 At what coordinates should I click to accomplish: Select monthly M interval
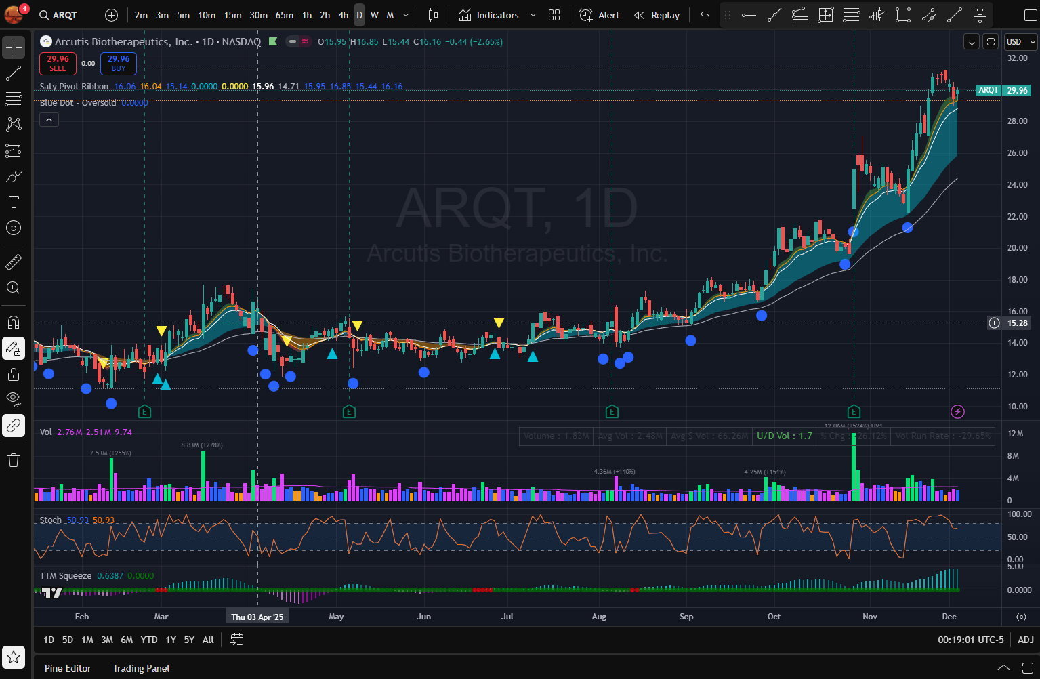pos(390,15)
